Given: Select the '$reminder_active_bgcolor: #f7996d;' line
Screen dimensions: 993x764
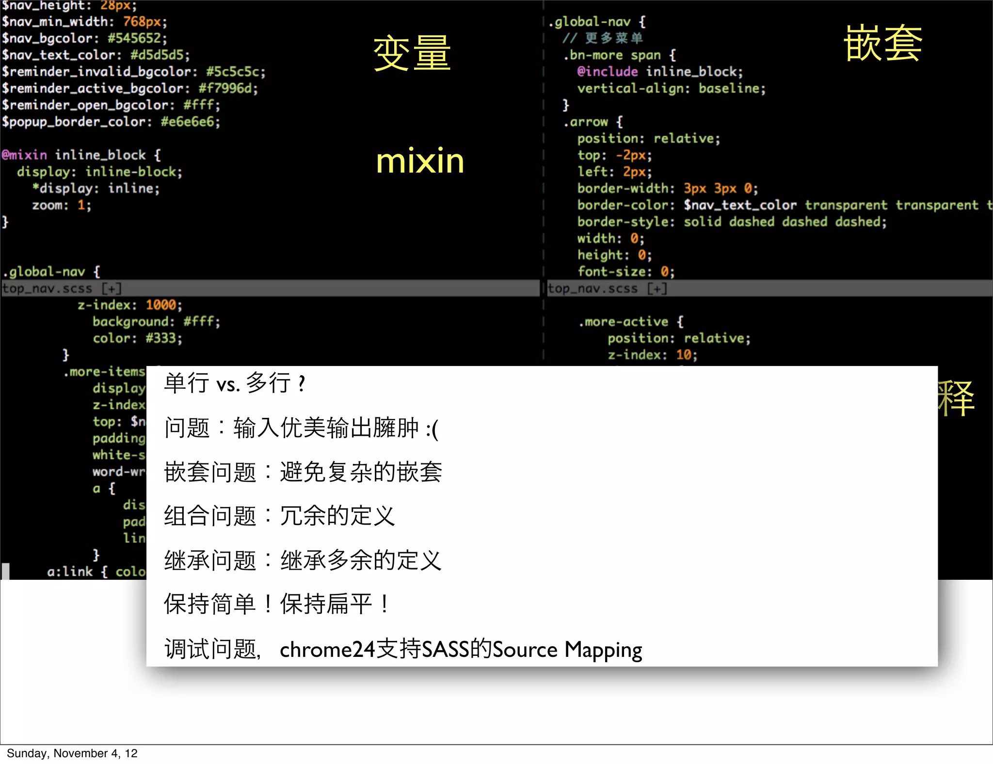Looking at the screenshot, I should point(129,88).
